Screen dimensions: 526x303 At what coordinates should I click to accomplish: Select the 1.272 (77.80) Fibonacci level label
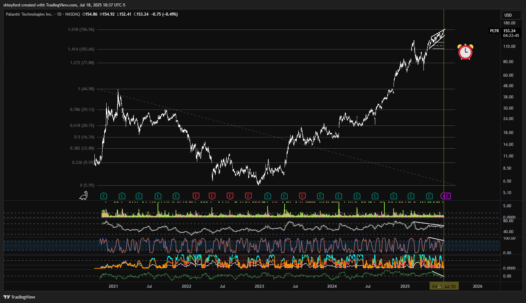[x=82, y=63]
